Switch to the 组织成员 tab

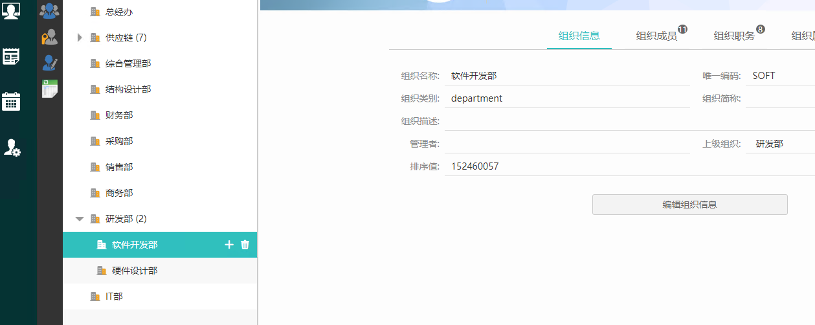[657, 36]
